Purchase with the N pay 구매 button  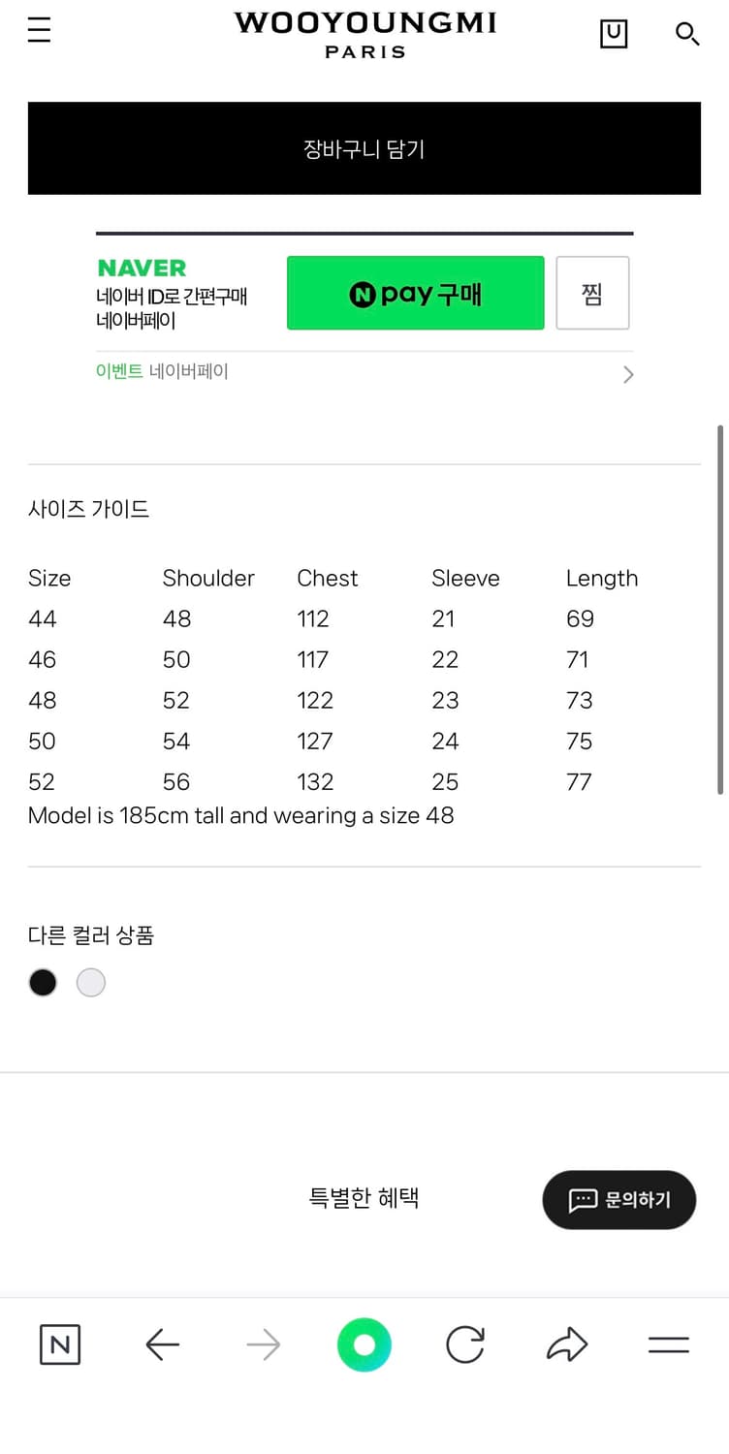[x=415, y=293]
